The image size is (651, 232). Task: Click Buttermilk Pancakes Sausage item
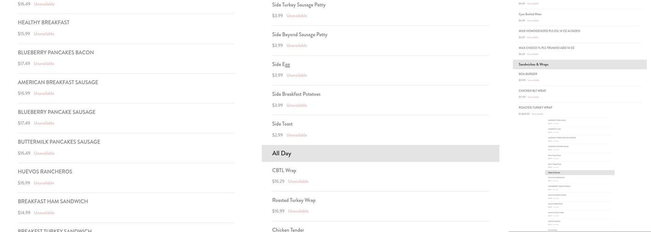(59, 142)
